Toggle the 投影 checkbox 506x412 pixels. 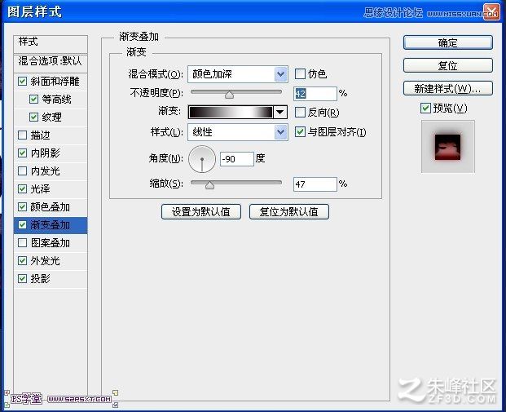point(22,278)
